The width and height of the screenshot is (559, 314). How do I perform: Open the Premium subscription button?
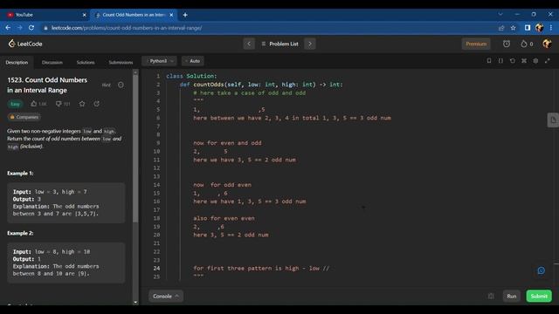476,44
